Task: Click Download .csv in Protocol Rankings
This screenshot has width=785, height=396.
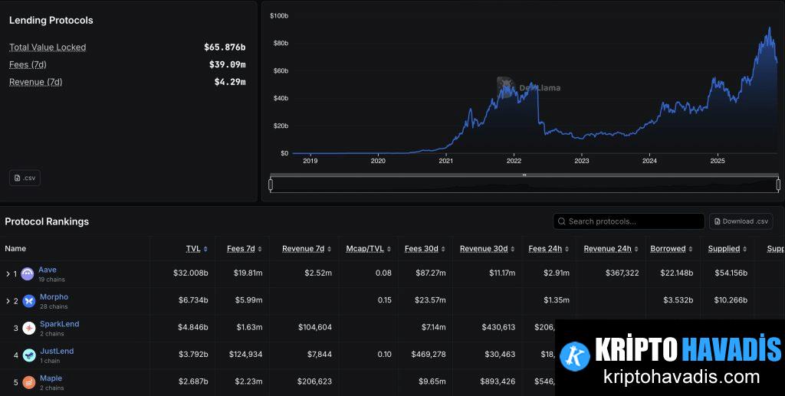Action: [741, 221]
